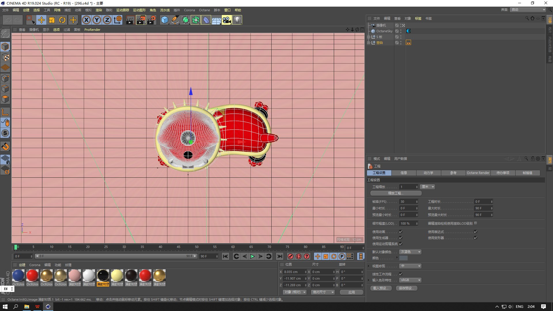Click the Undo arrow icon
Viewport: 553px width, 311px height.
pyautogui.click(x=7, y=20)
